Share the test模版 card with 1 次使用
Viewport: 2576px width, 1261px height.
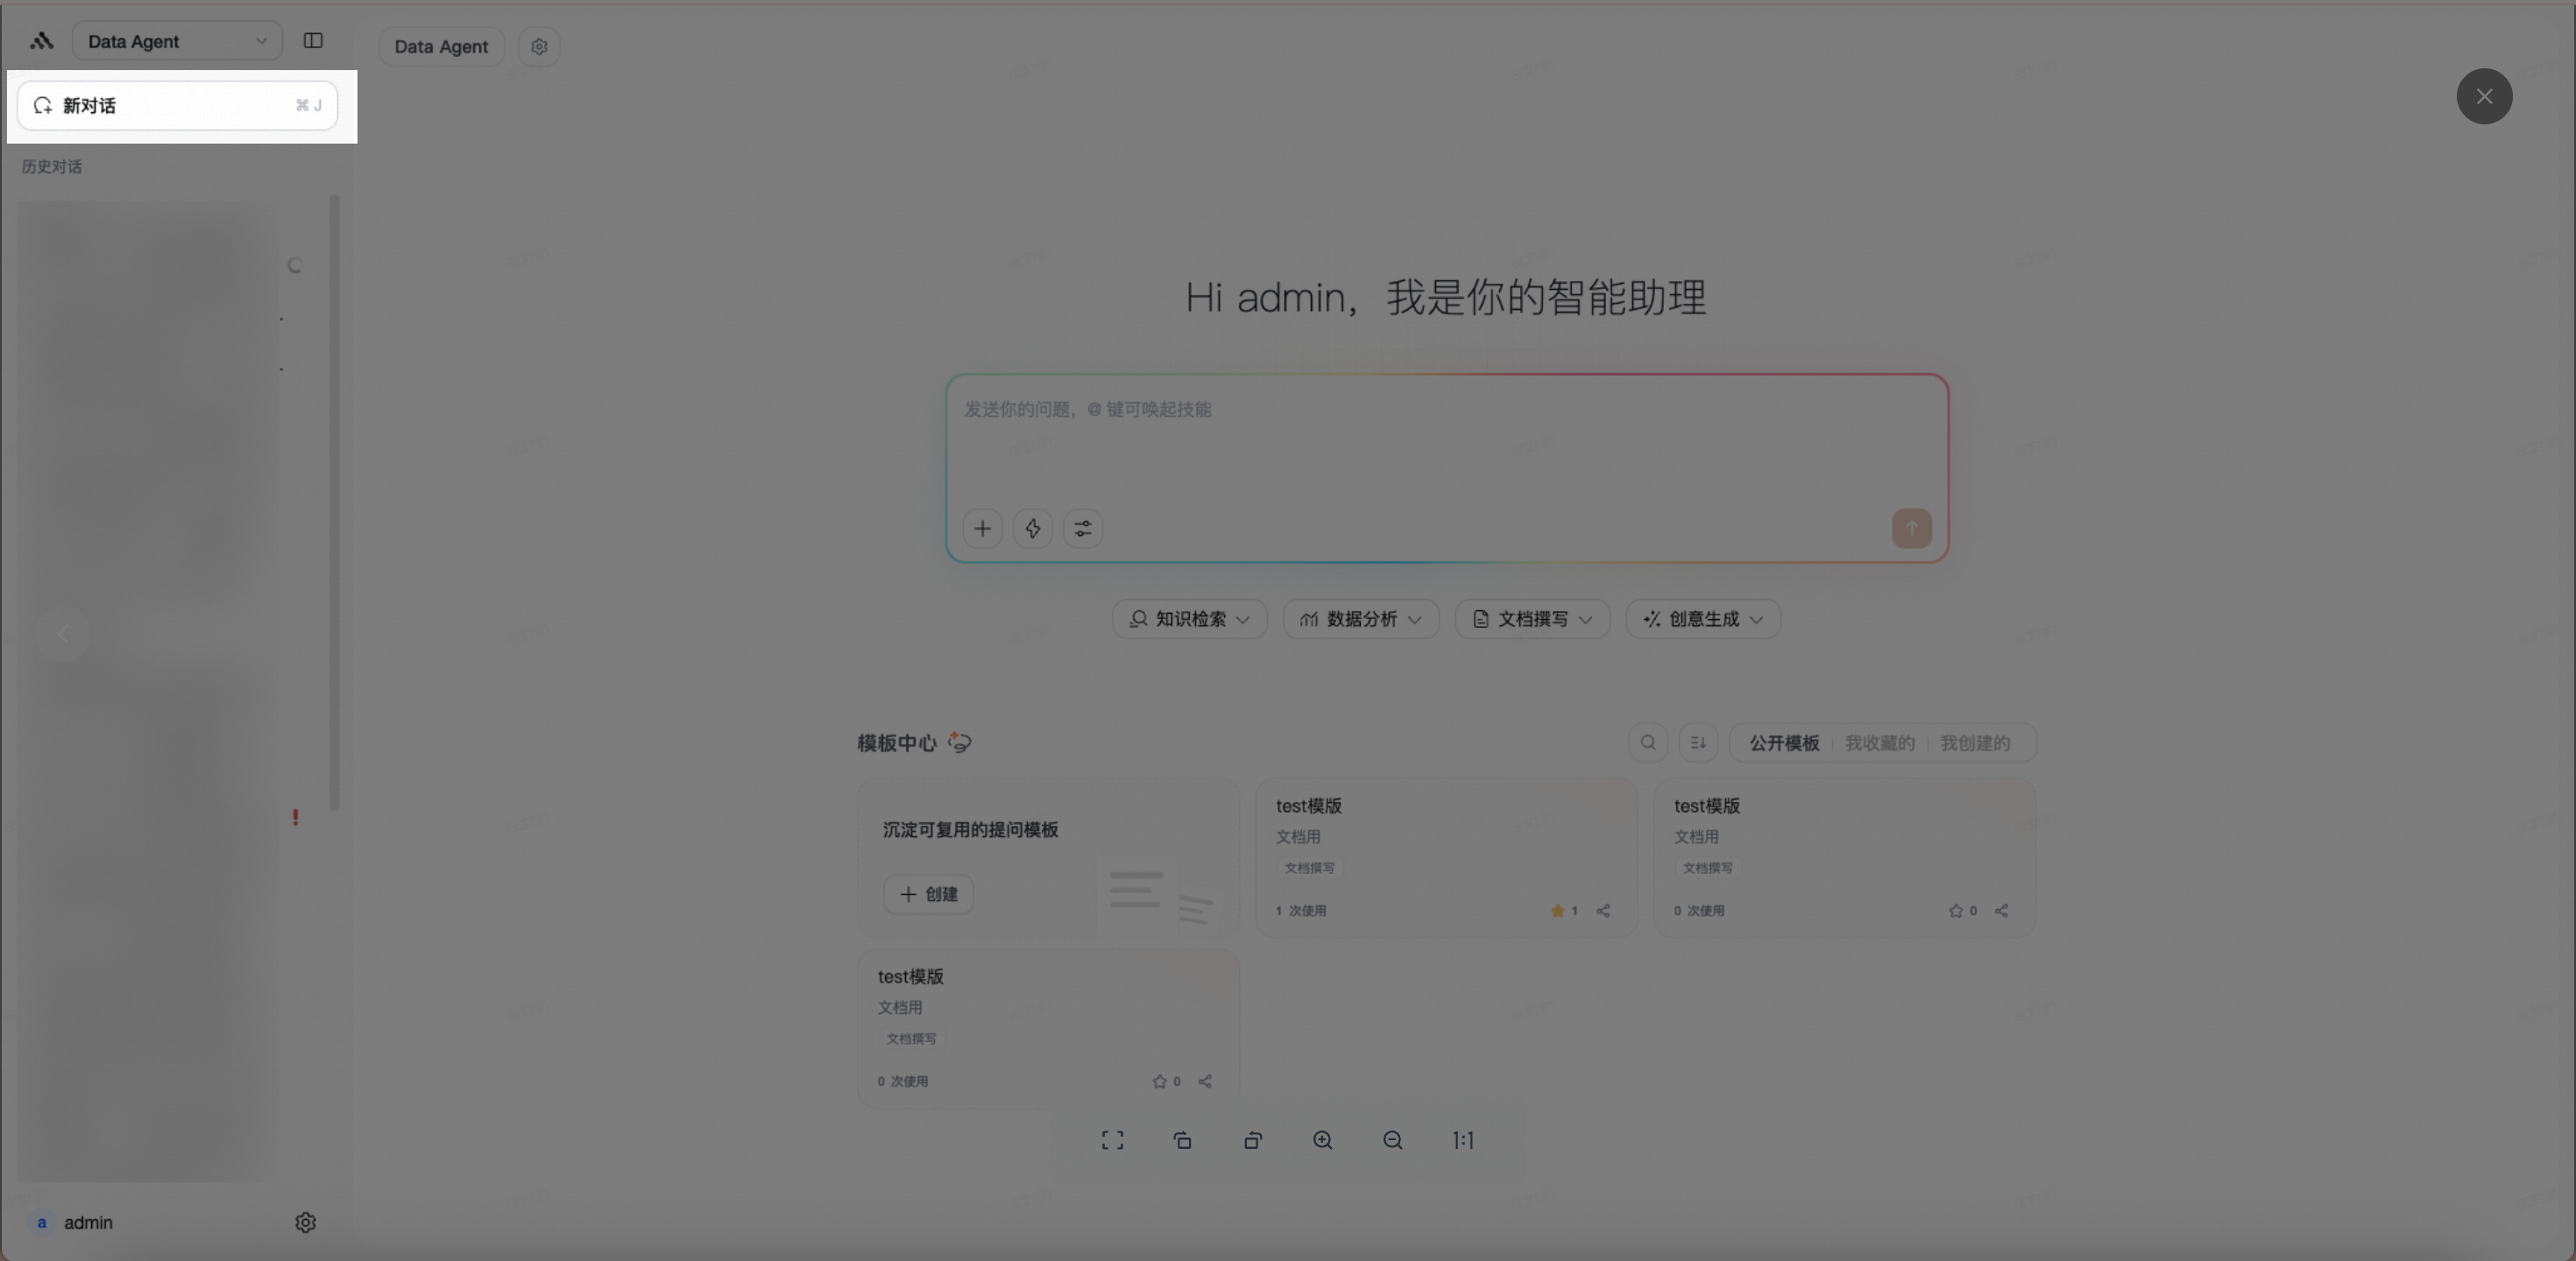(1603, 910)
